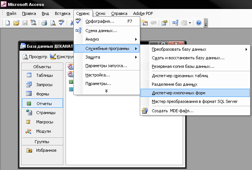Select Модули in Objects pane
252x170 pixels.
click(x=42, y=131)
